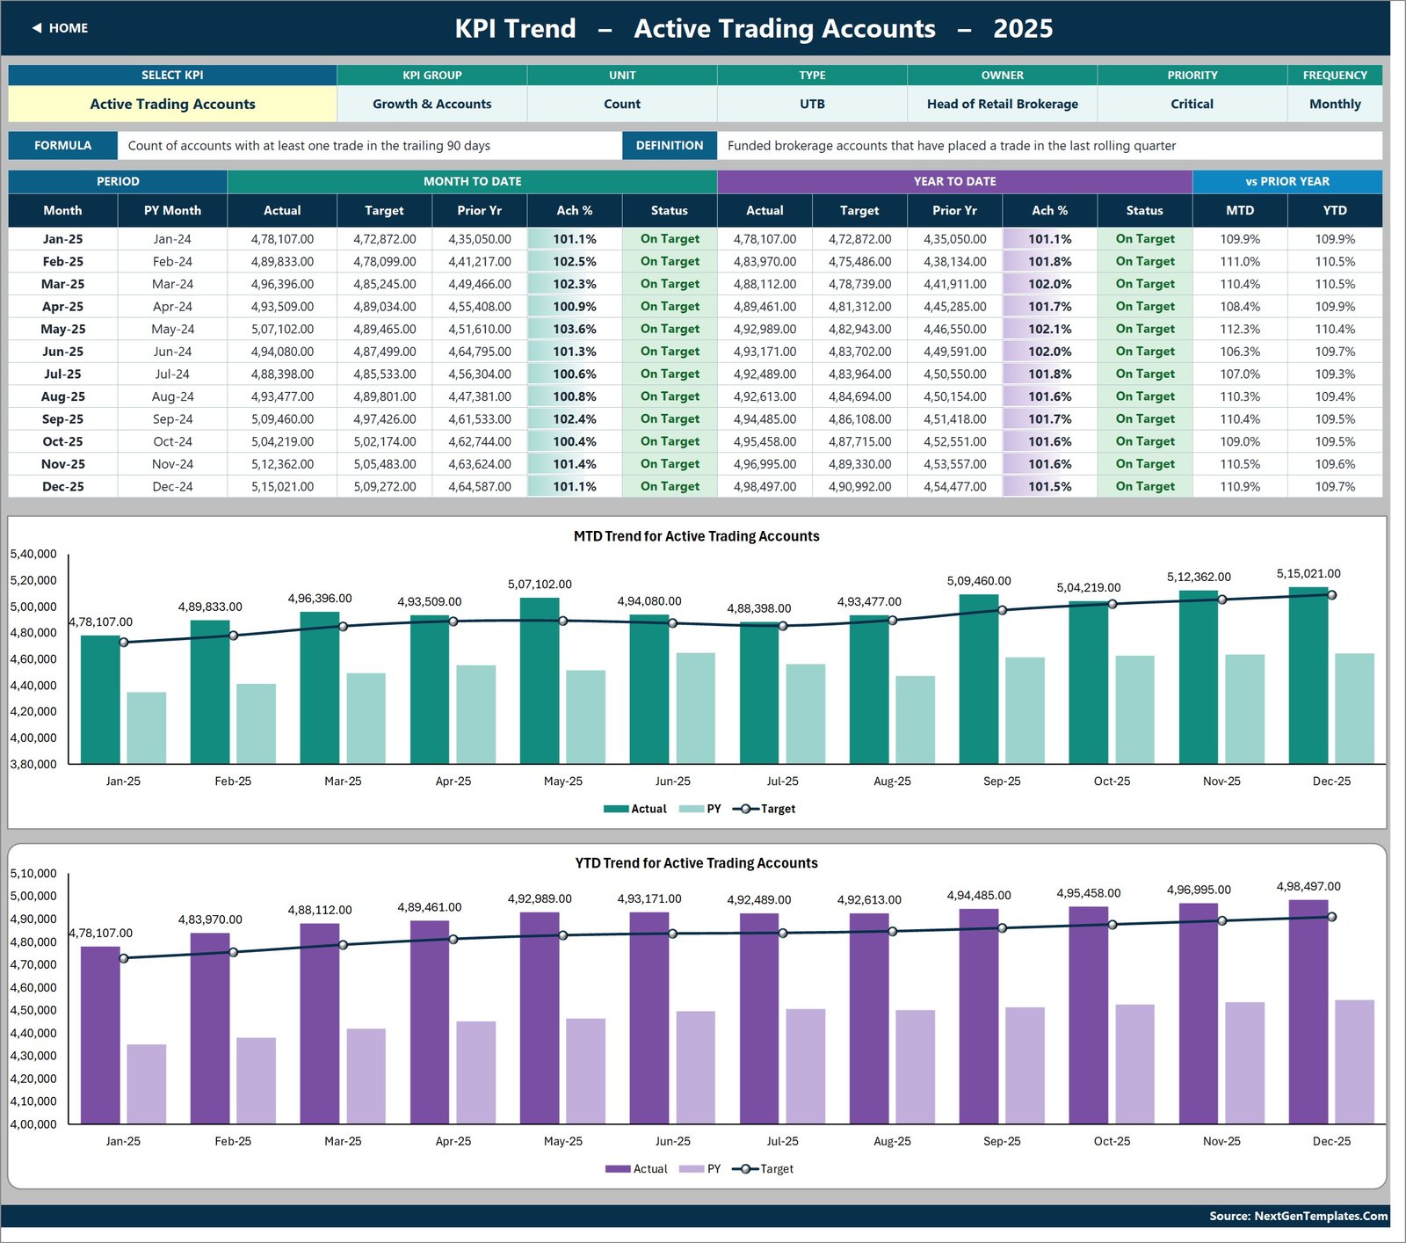Viewport: 1406px width, 1243px height.
Task: Click the YTD target value 4,83,964.00
Action: [x=859, y=374]
